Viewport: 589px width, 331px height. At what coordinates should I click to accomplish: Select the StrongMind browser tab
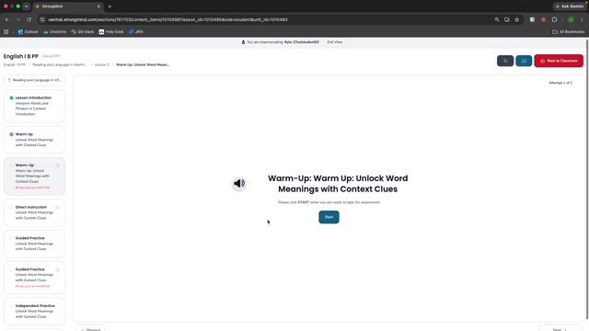tap(67, 6)
